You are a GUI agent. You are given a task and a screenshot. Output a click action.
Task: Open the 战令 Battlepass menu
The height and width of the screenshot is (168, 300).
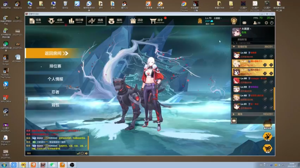tap(157, 21)
